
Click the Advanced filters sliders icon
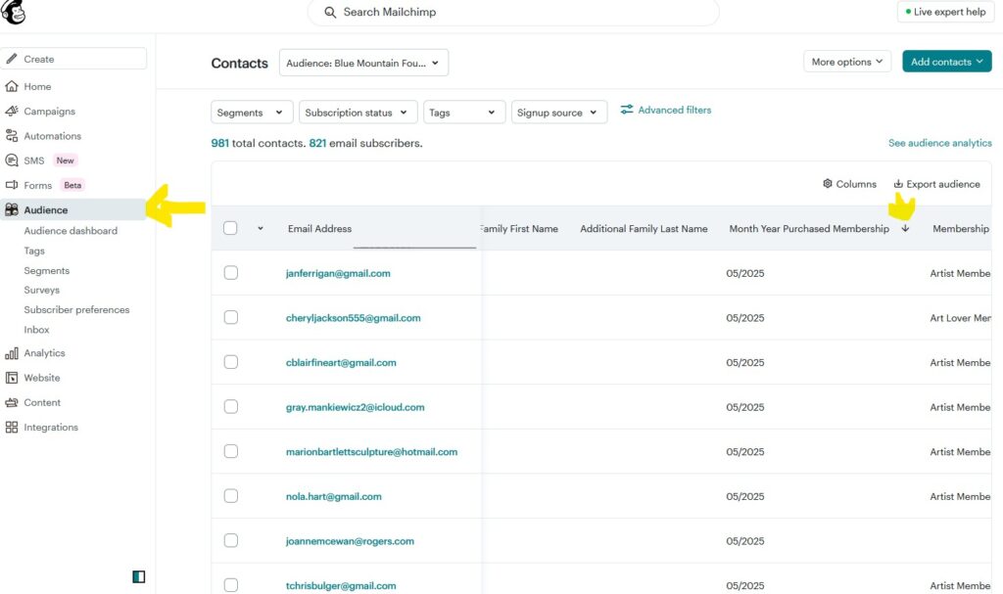[x=627, y=110]
